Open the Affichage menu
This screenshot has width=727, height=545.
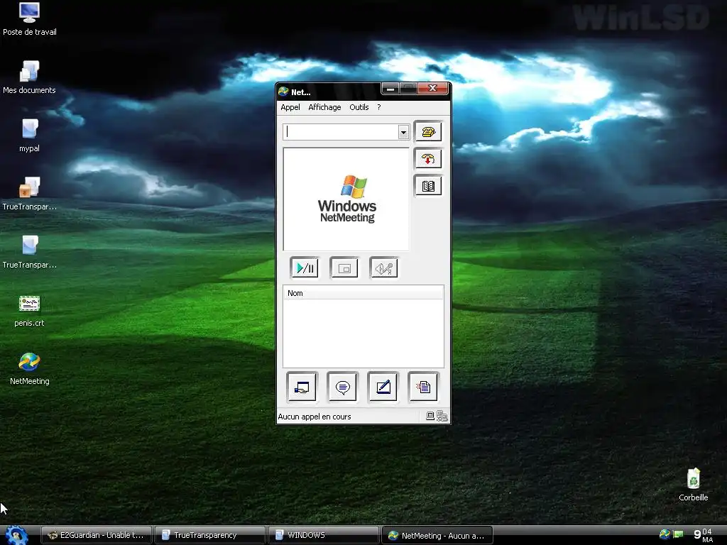point(324,107)
